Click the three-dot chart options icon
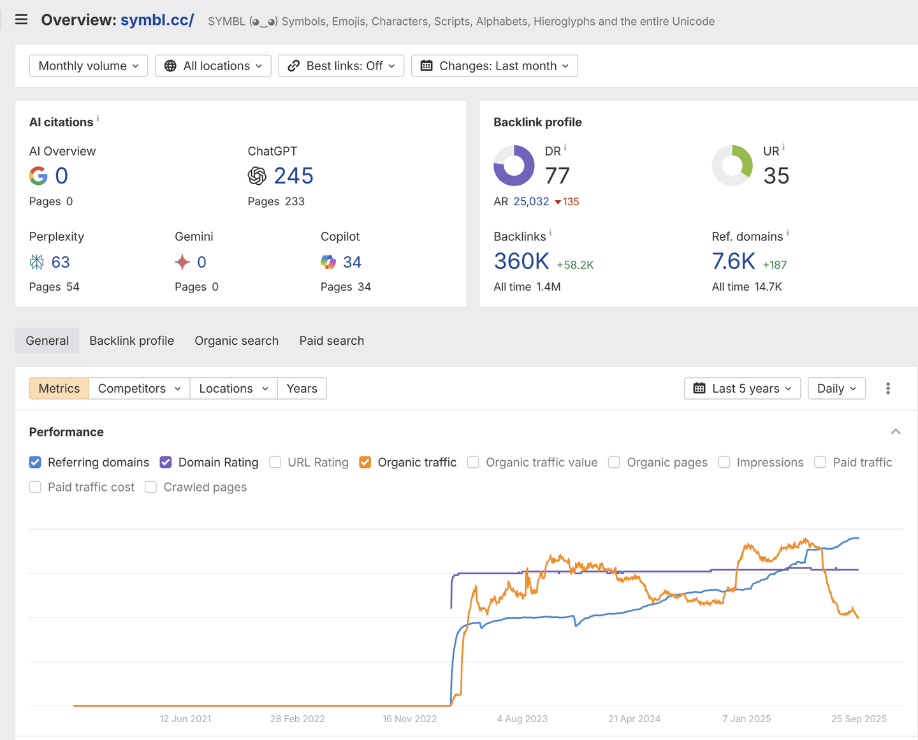Image resolution: width=918 pixels, height=740 pixels. [x=887, y=389]
